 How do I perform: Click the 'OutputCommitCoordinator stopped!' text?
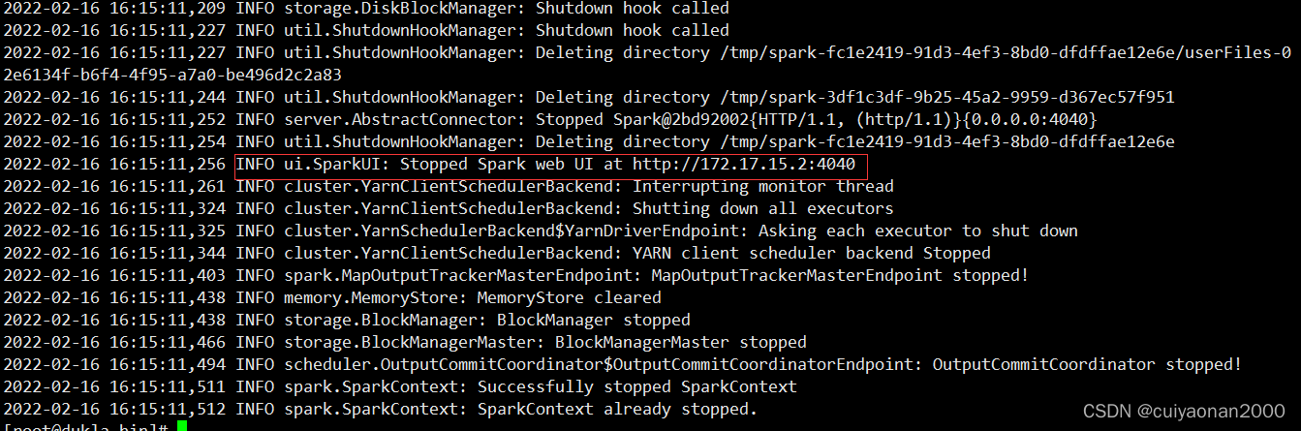coord(1087,364)
